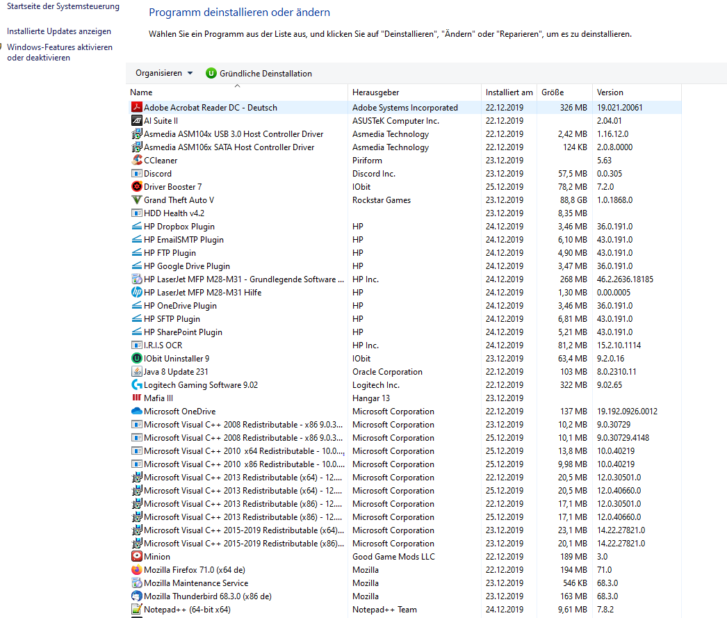Open Startseite der Systemsteuerung link

[63, 6]
